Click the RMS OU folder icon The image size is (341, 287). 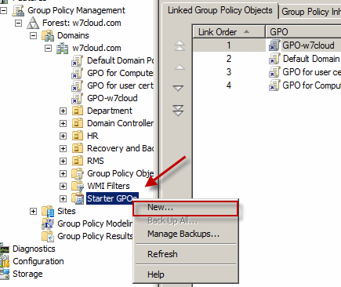click(78, 161)
